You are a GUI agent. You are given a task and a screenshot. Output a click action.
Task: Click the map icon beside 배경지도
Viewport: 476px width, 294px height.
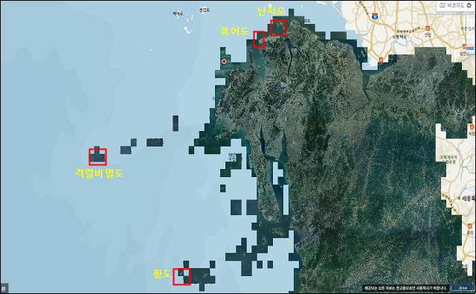[443, 5]
